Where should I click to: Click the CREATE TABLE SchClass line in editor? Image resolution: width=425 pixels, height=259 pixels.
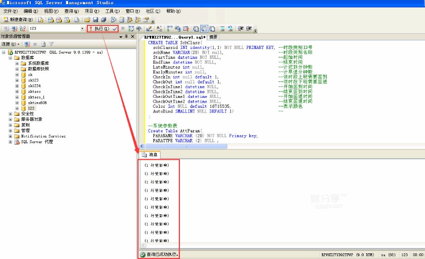coord(175,43)
